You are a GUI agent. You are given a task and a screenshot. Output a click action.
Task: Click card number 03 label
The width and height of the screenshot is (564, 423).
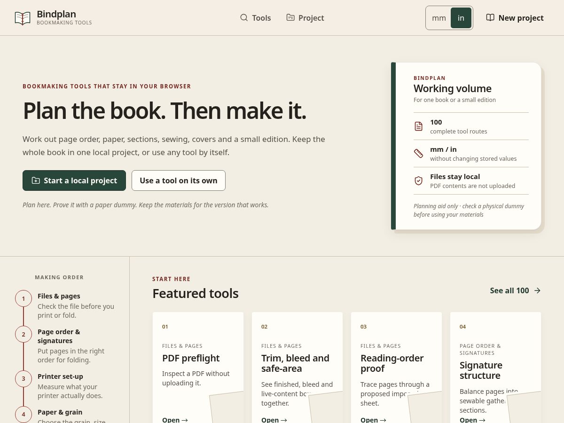[364, 327]
